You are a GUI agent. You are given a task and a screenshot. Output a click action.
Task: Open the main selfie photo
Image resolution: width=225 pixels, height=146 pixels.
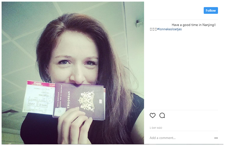click(73, 73)
